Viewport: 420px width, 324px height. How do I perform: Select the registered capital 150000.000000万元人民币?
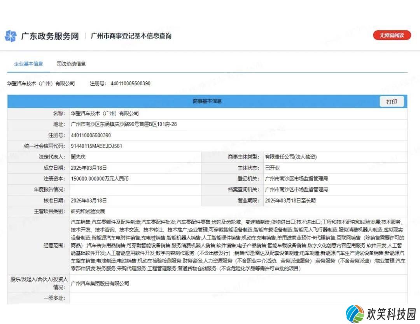pyautogui.click(x=100, y=179)
